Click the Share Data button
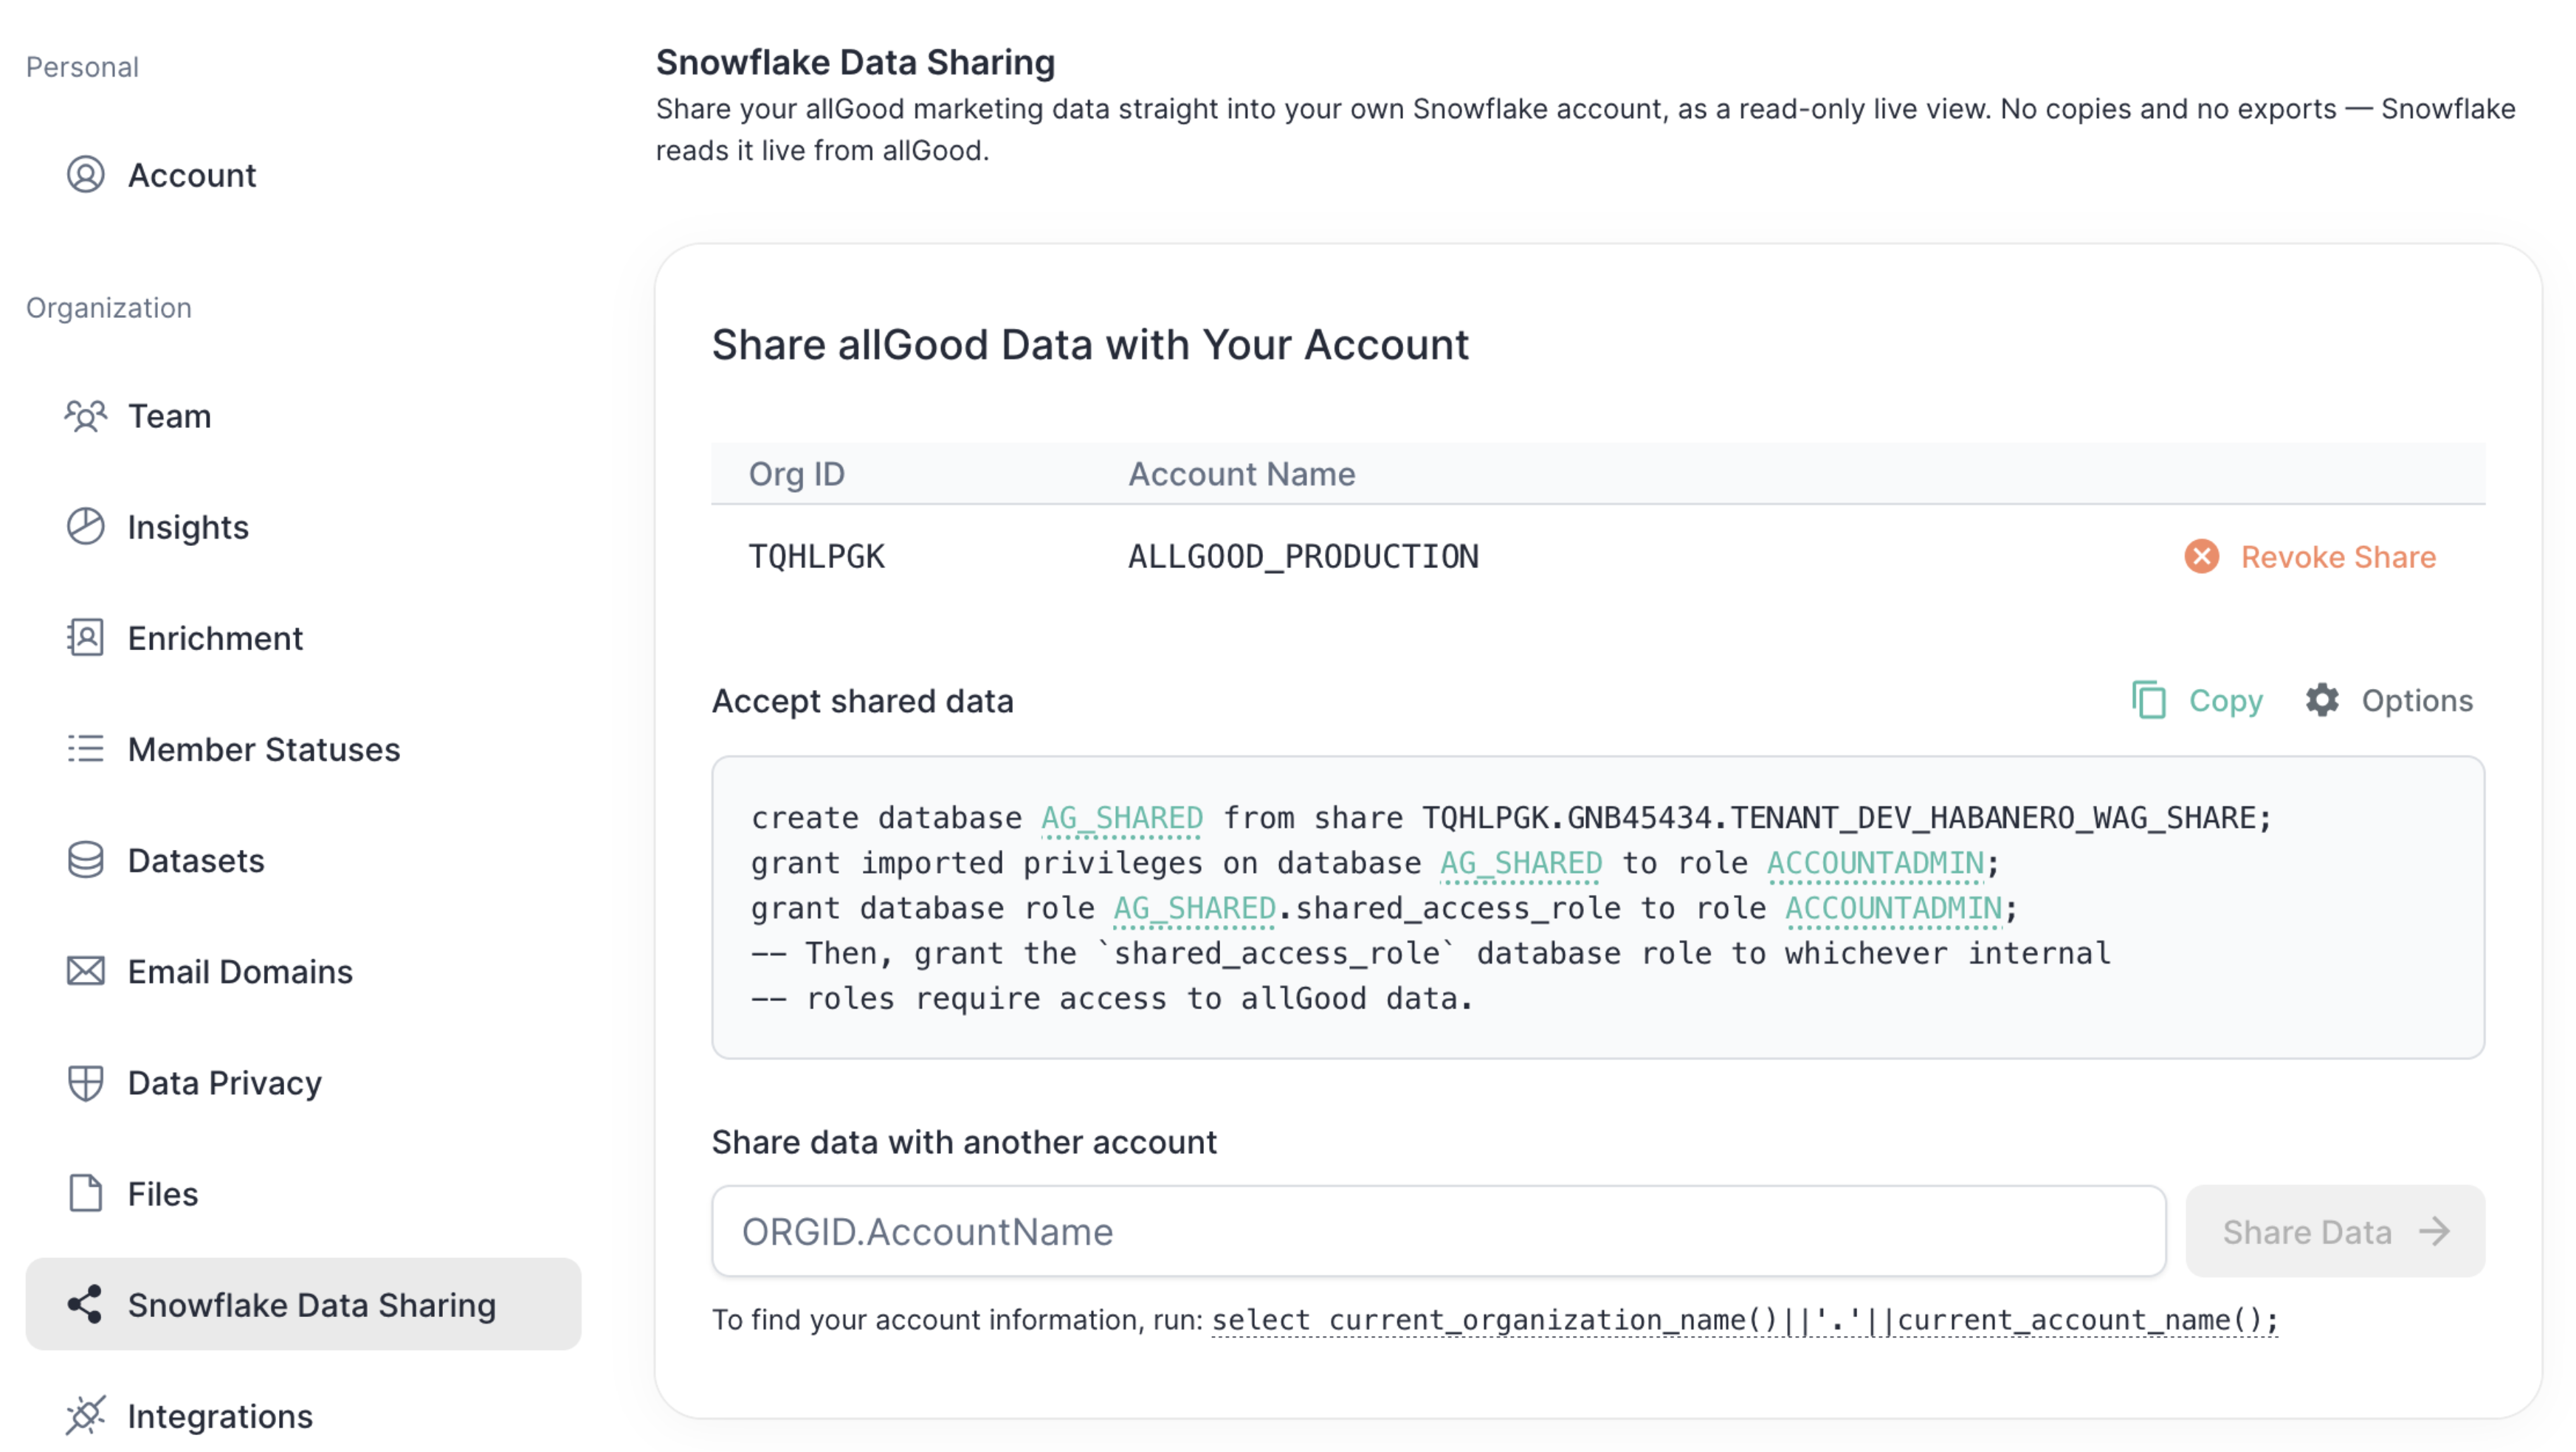This screenshot has height=1452, width=2576. coord(2335,1231)
